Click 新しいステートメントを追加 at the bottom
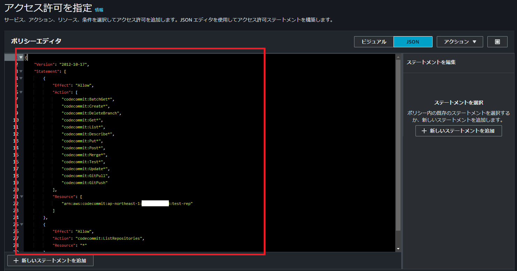The width and height of the screenshot is (517, 271). point(50,260)
